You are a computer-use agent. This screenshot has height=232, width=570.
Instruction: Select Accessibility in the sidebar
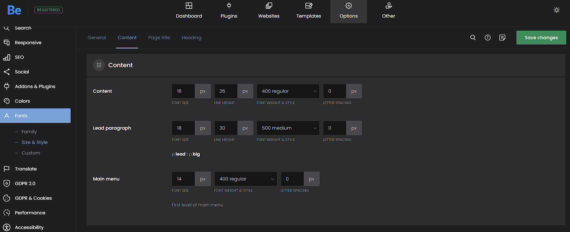click(29, 227)
